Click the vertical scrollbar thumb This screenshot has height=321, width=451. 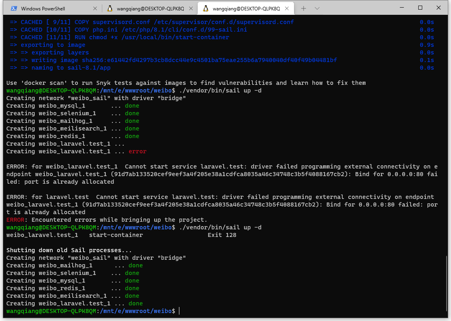447,283
